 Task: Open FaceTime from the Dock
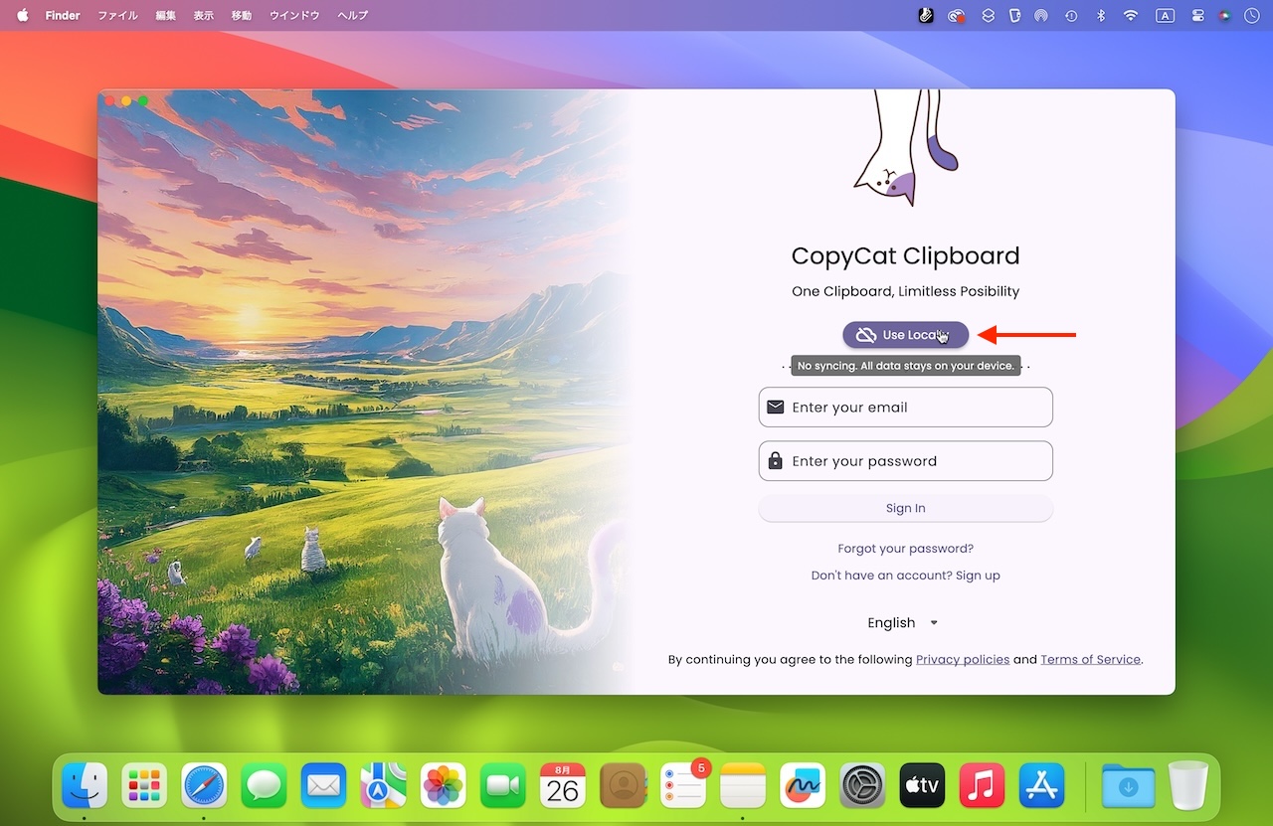(503, 786)
